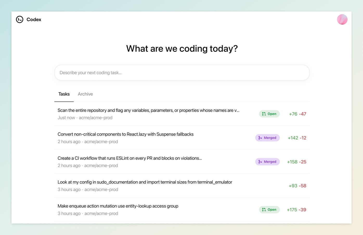
Task: Click pull request icon on enqueue action badge
Action: [264, 210]
